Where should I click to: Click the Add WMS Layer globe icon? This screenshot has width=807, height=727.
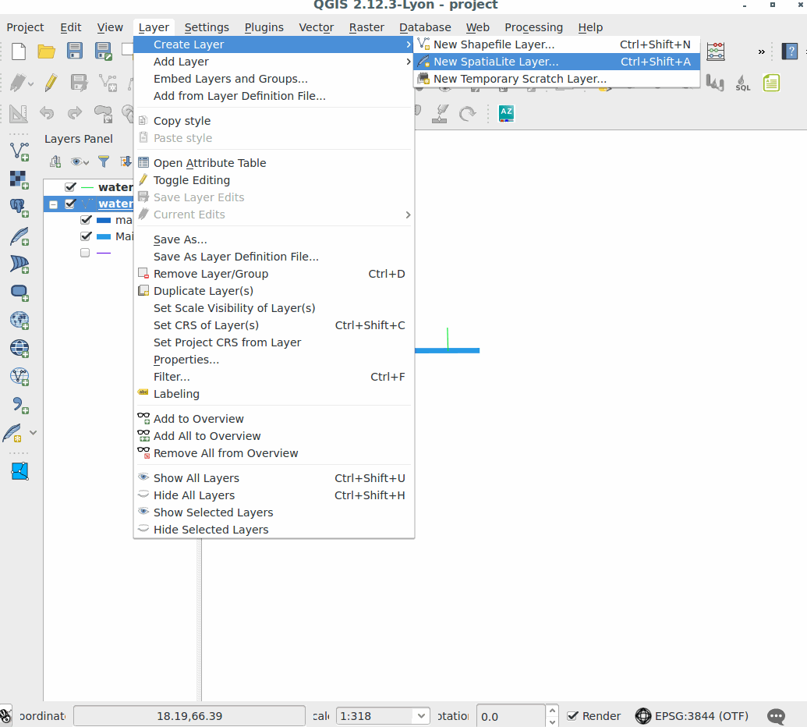[19, 321]
